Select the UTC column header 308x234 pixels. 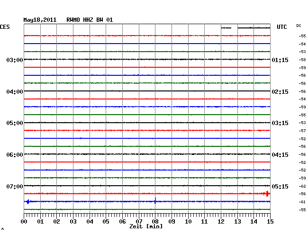281,27
